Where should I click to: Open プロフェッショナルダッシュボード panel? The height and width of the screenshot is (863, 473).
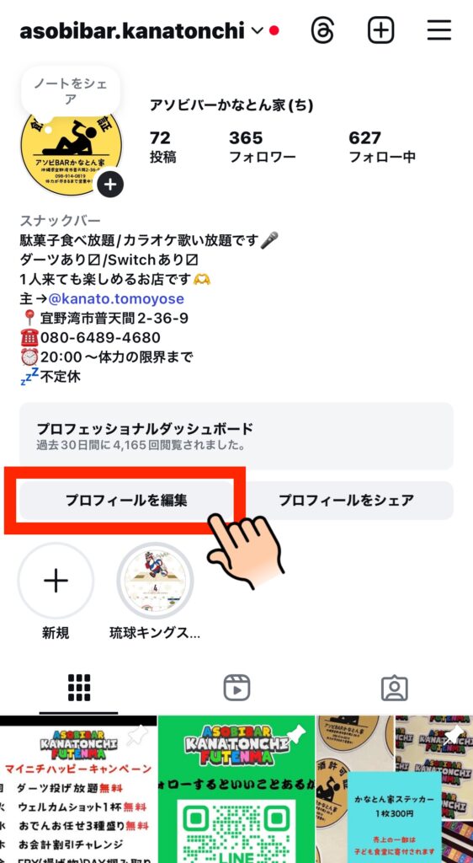coord(236,436)
